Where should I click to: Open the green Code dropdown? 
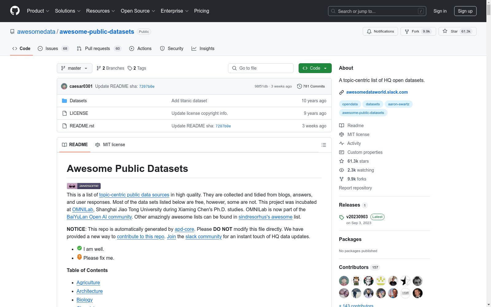(315, 68)
